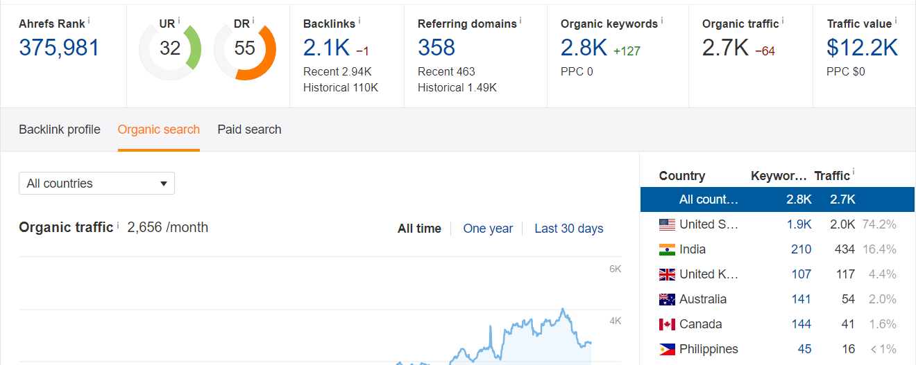Click the United Kingdom flag icon
916x365 pixels.
667,274
